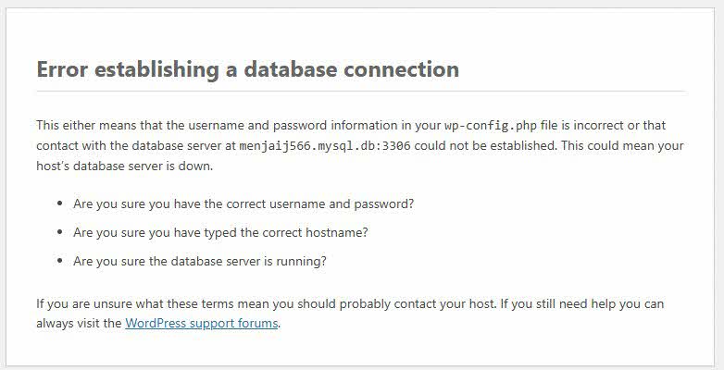Click the "always visit the" text before the link
This screenshot has width=724, height=370.
[79, 324]
